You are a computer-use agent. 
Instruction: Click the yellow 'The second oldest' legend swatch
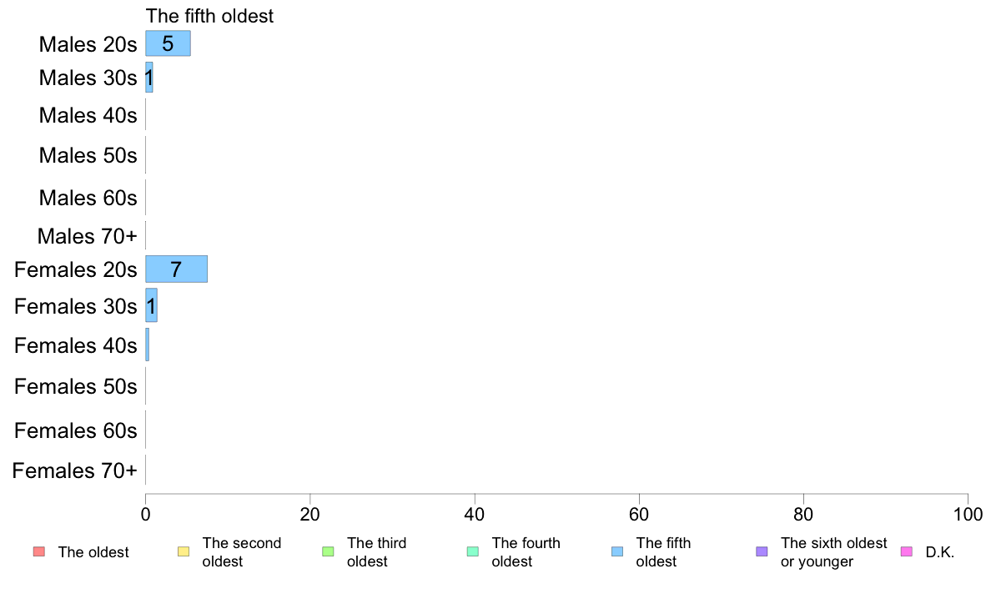184,551
